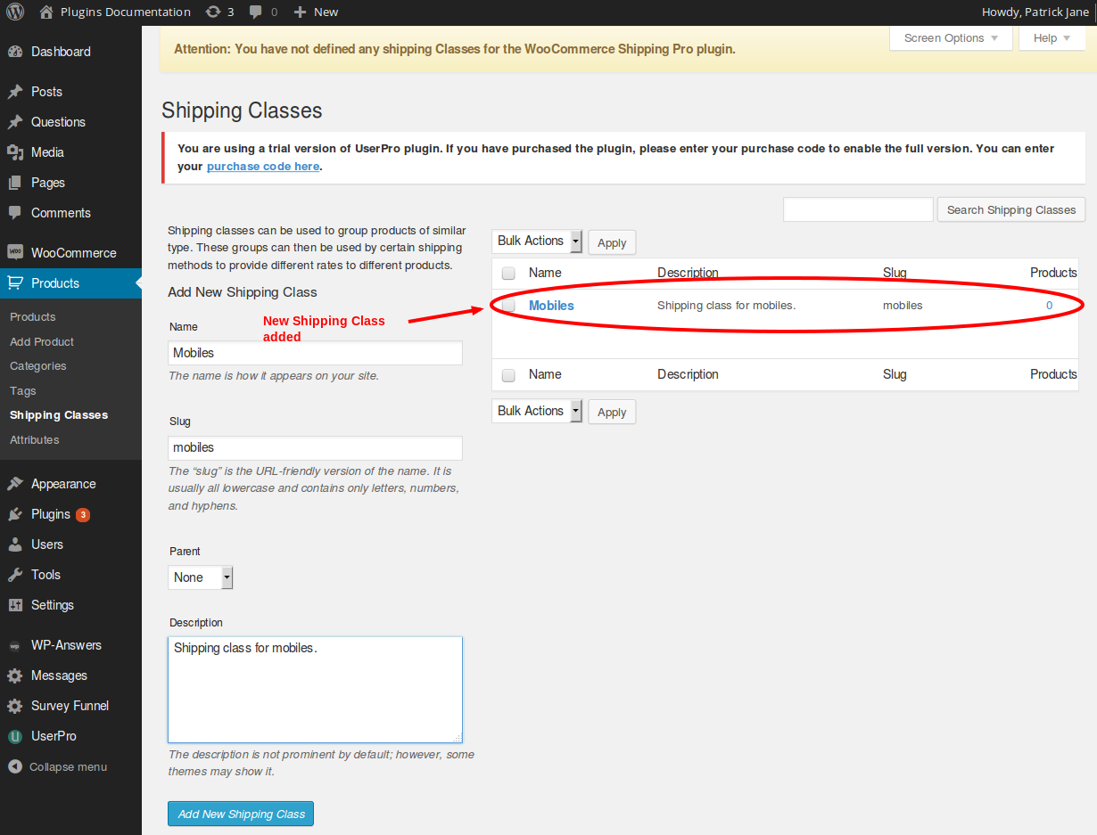Check the select-all box in table header

point(508,274)
